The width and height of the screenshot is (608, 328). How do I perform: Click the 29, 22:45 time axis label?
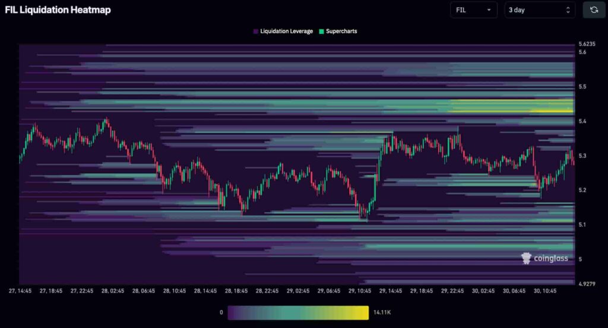coord(452,291)
